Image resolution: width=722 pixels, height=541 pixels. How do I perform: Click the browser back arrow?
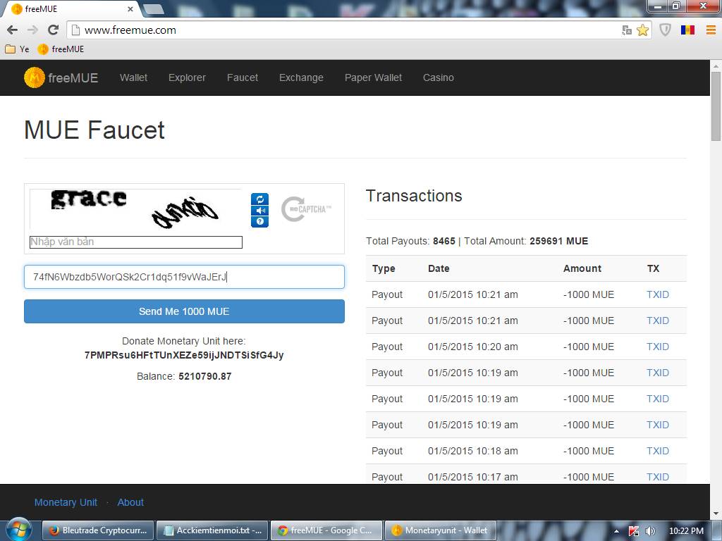(13, 30)
